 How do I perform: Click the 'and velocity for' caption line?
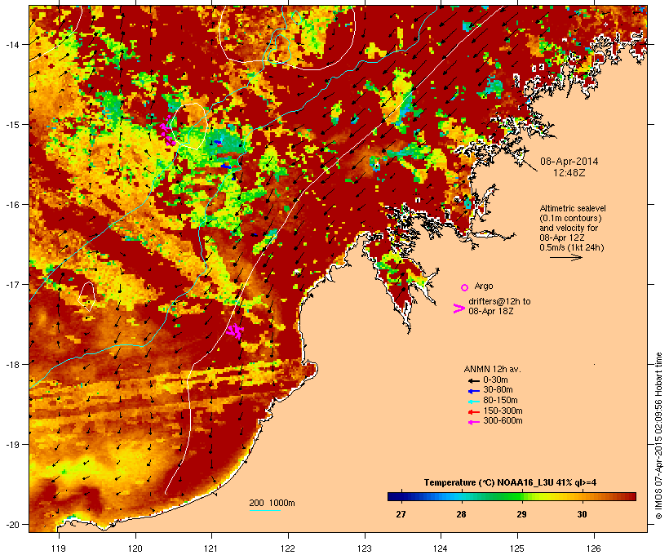click(569, 228)
